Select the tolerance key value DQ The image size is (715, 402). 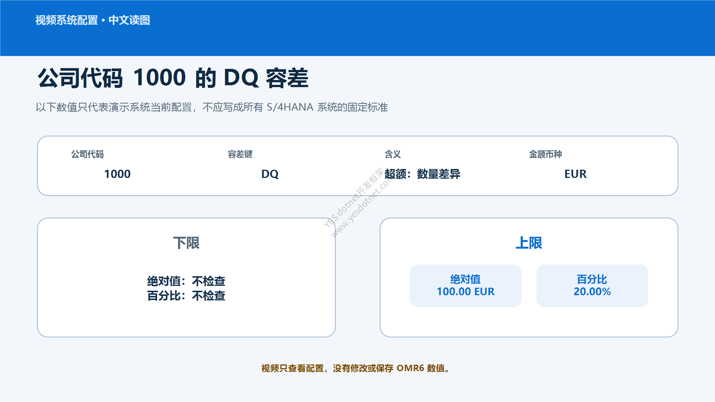[270, 174]
